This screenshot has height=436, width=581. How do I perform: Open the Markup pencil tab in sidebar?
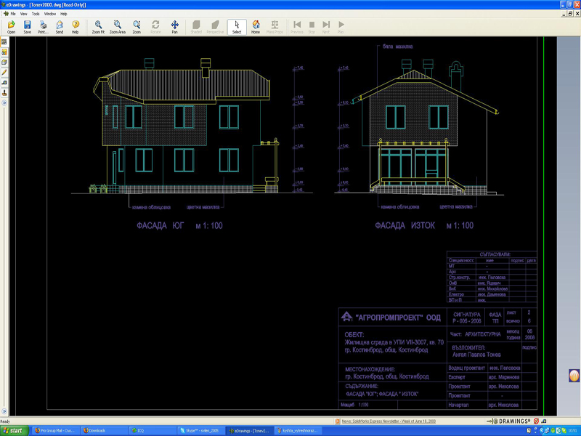(x=4, y=73)
